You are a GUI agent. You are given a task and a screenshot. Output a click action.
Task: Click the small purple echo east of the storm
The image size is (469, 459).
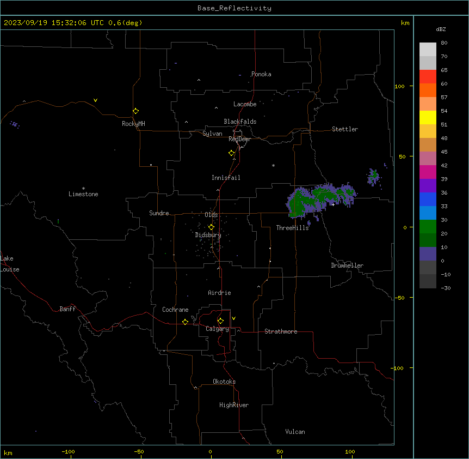pos(373,177)
